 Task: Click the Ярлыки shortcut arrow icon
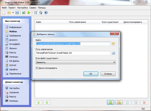point(7,48)
